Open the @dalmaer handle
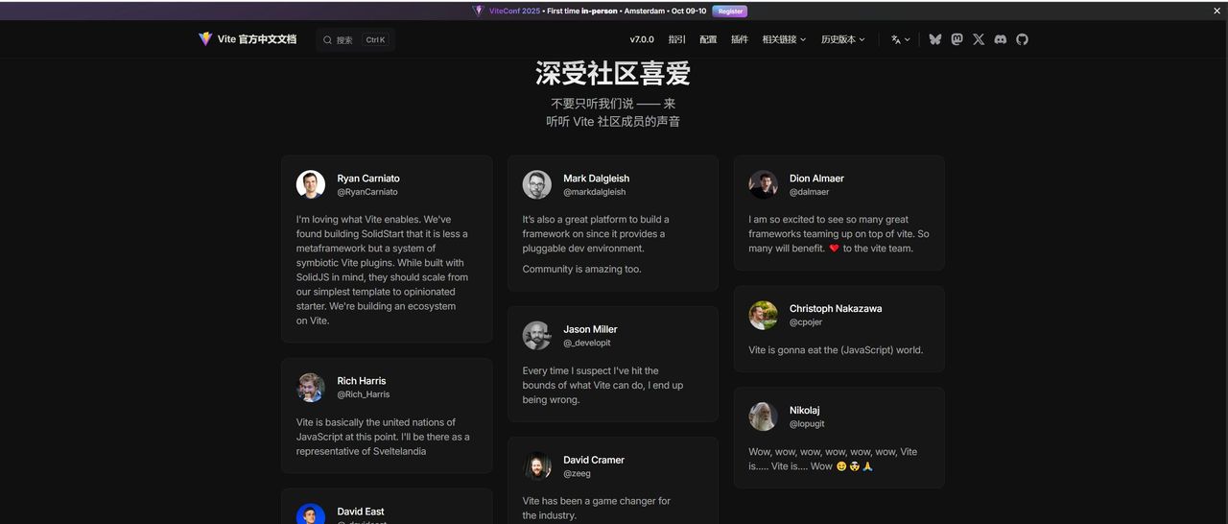Image resolution: width=1228 pixels, height=524 pixels. coord(810,192)
